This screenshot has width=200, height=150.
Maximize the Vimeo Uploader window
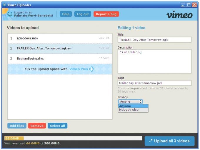click(189, 5)
